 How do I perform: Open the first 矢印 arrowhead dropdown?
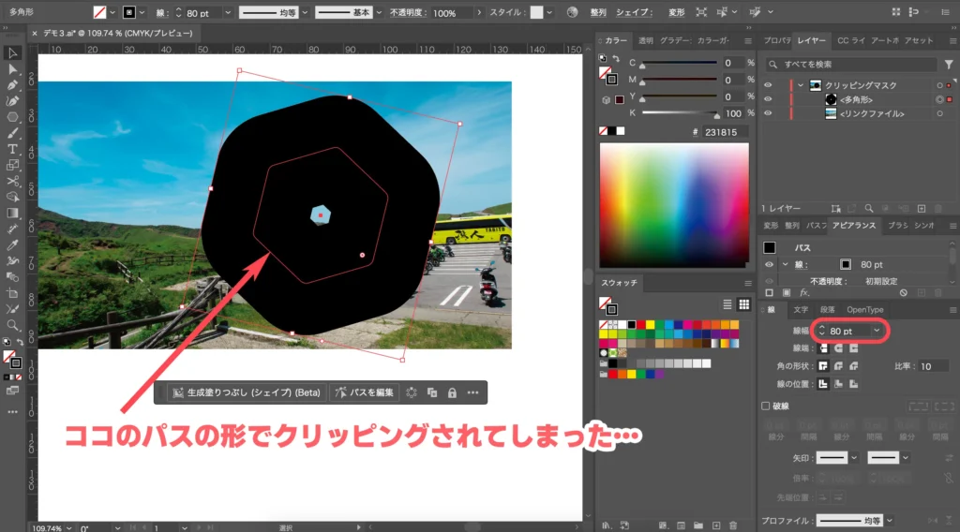point(854,457)
